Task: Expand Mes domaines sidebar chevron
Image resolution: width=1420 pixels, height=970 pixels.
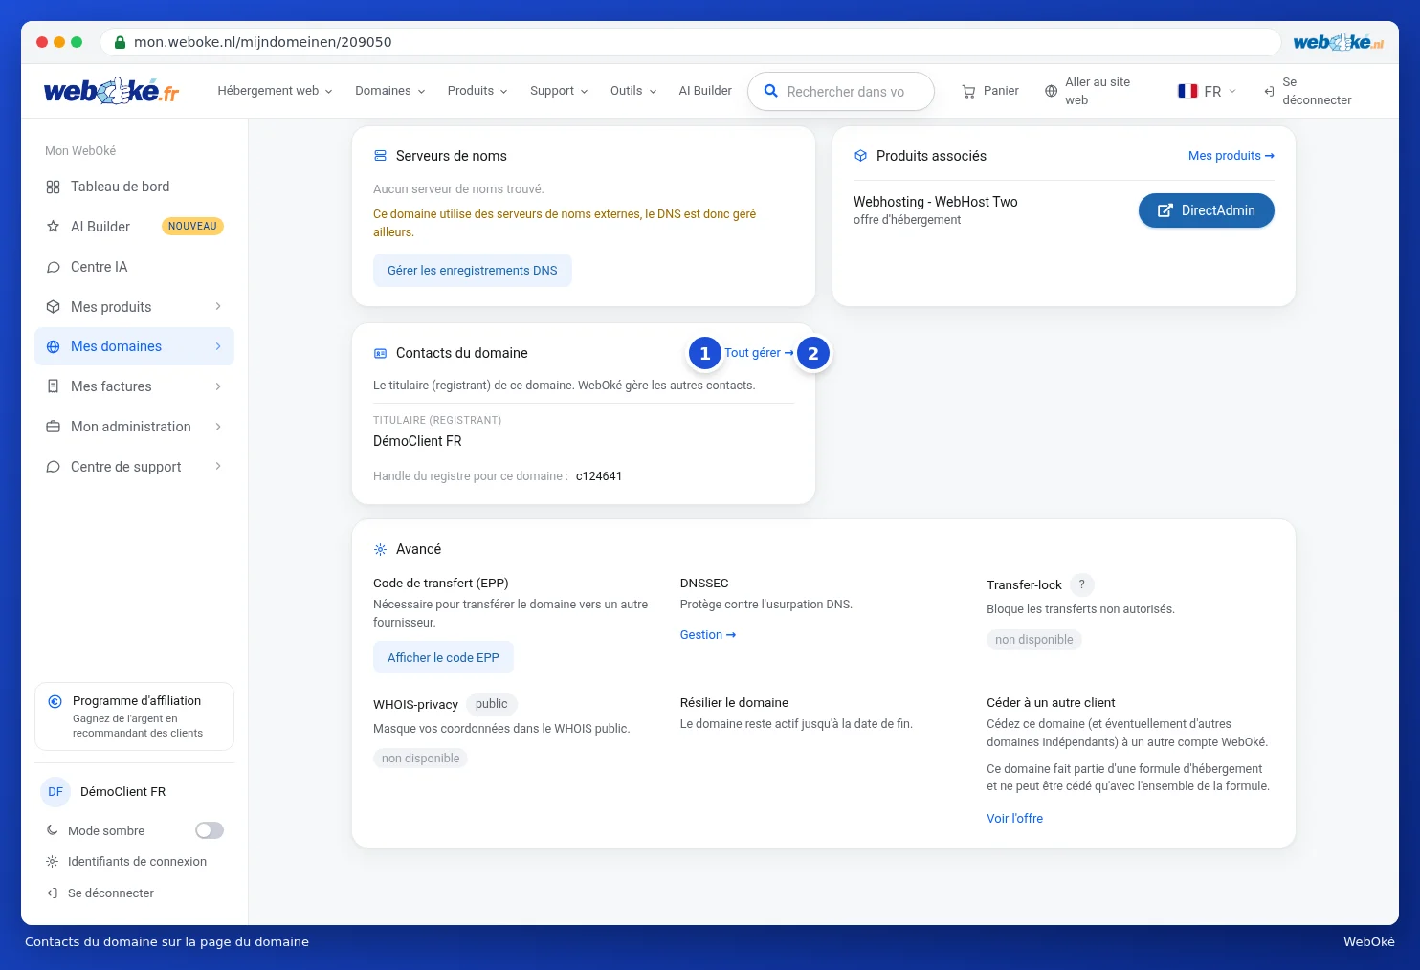Action: (218, 346)
